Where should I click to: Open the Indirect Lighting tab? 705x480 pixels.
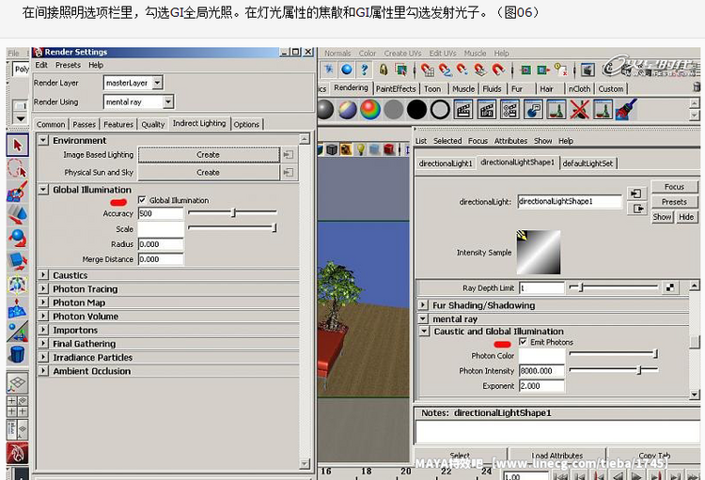tap(199, 123)
